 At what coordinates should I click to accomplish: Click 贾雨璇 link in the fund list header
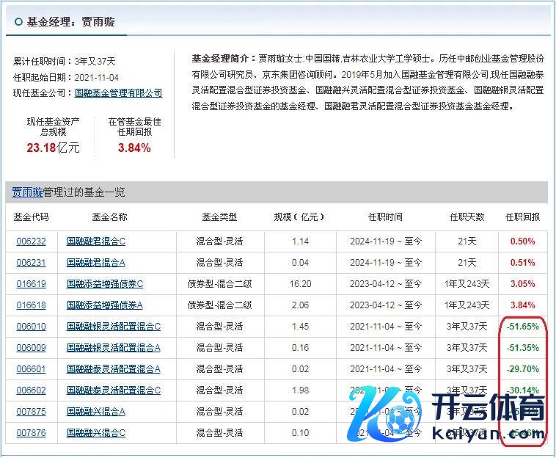point(26,192)
